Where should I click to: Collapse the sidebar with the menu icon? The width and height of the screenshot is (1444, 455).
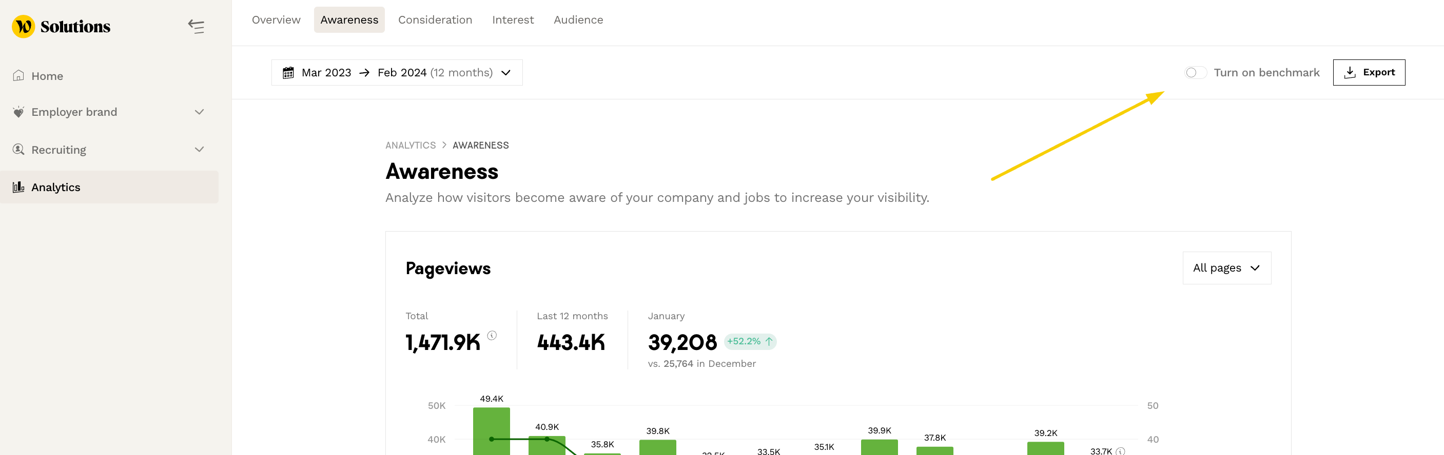(x=196, y=26)
